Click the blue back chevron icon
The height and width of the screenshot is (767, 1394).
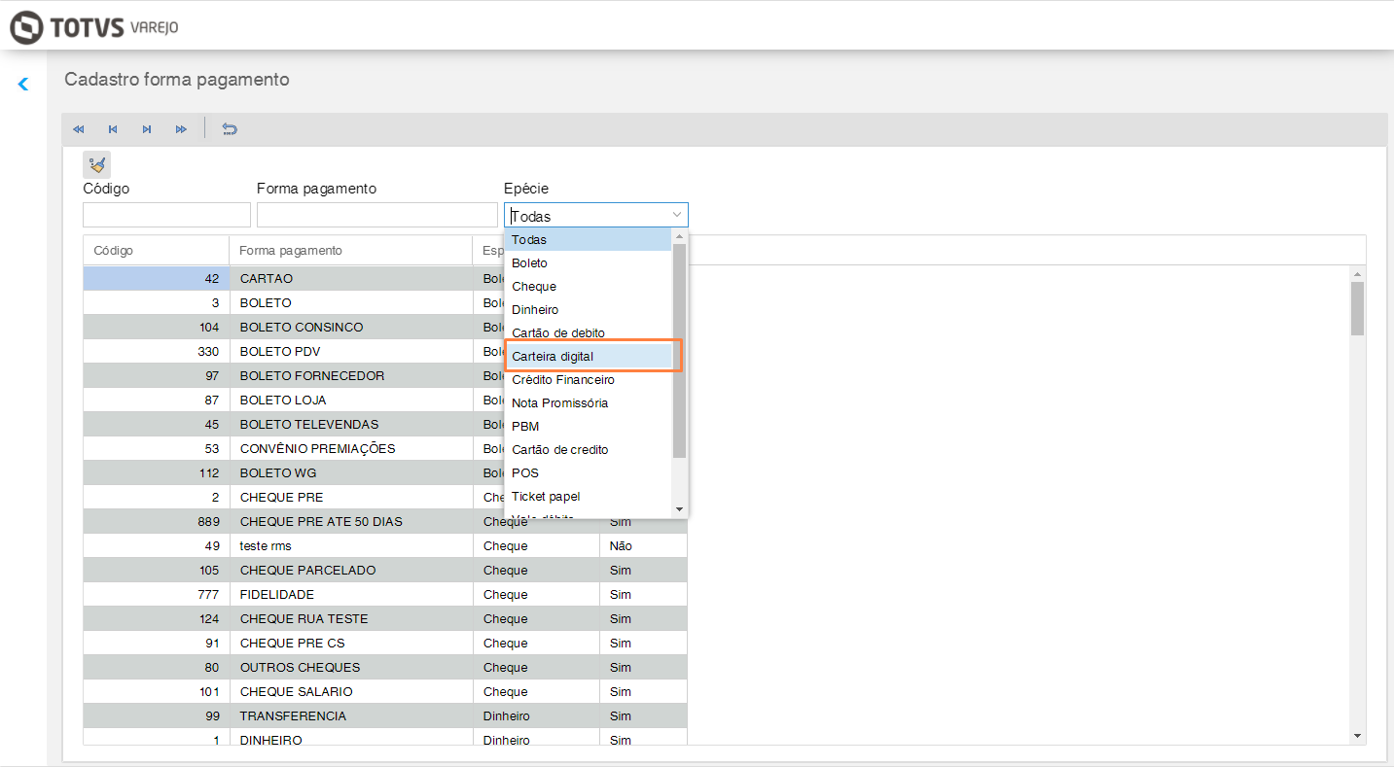click(23, 85)
